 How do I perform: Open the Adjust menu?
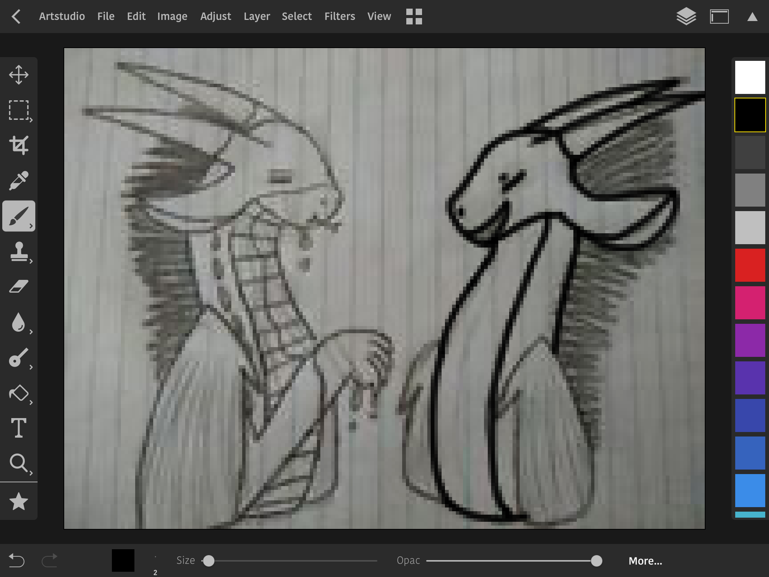point(216,17)
